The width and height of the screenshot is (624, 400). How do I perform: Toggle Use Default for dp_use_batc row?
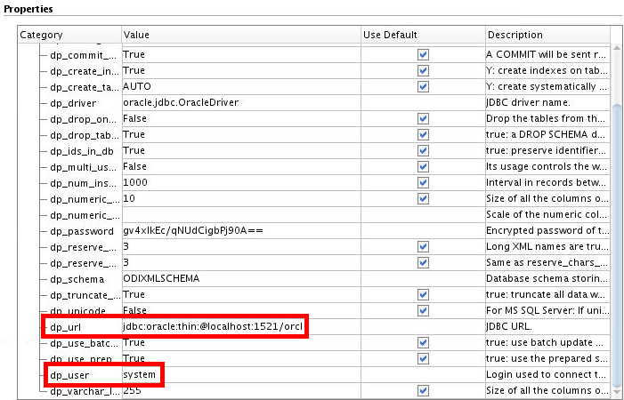pyautogui.click(x=423, y=342)
